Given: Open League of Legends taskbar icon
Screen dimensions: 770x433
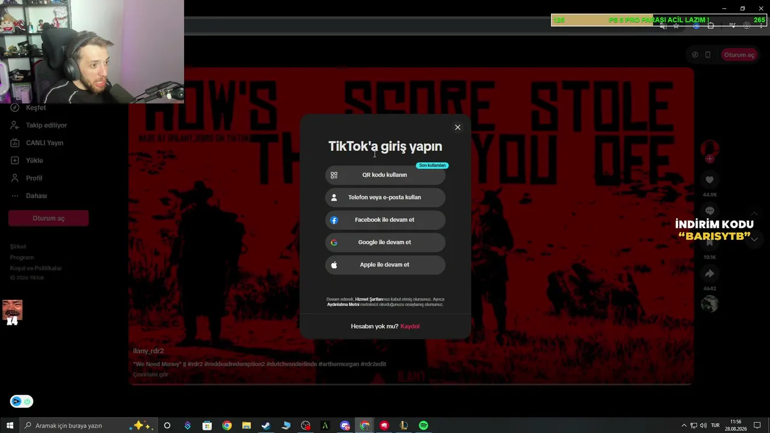Looking at the screenshot, I should click(404, 426).
